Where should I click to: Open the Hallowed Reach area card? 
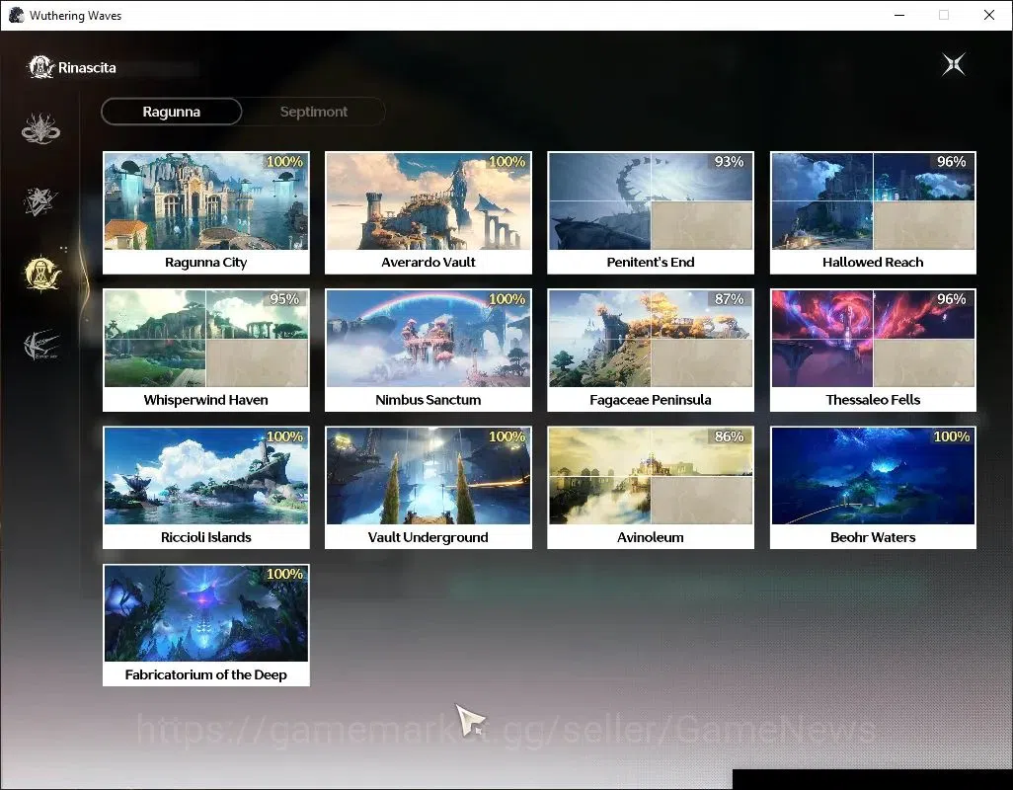click(873, 213)
